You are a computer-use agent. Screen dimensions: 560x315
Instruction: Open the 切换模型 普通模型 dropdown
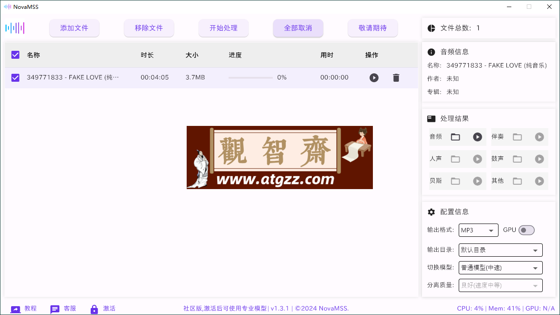(501, 268)
